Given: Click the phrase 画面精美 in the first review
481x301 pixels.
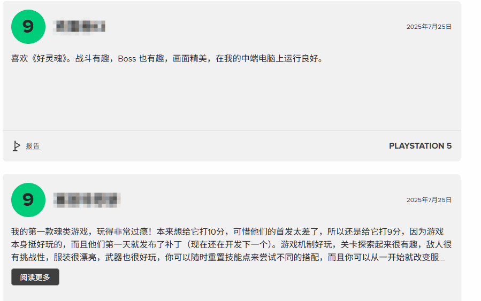Looking at the screenshot, I should tap(190, 58).
